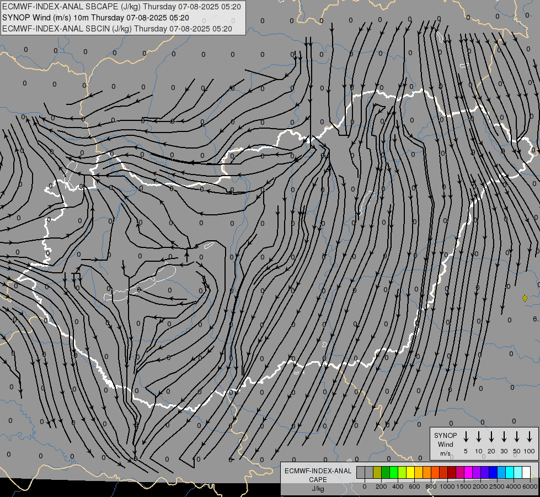
Task: Click the 600 tick on CAPE scale
Action: [x=414, y=487]
